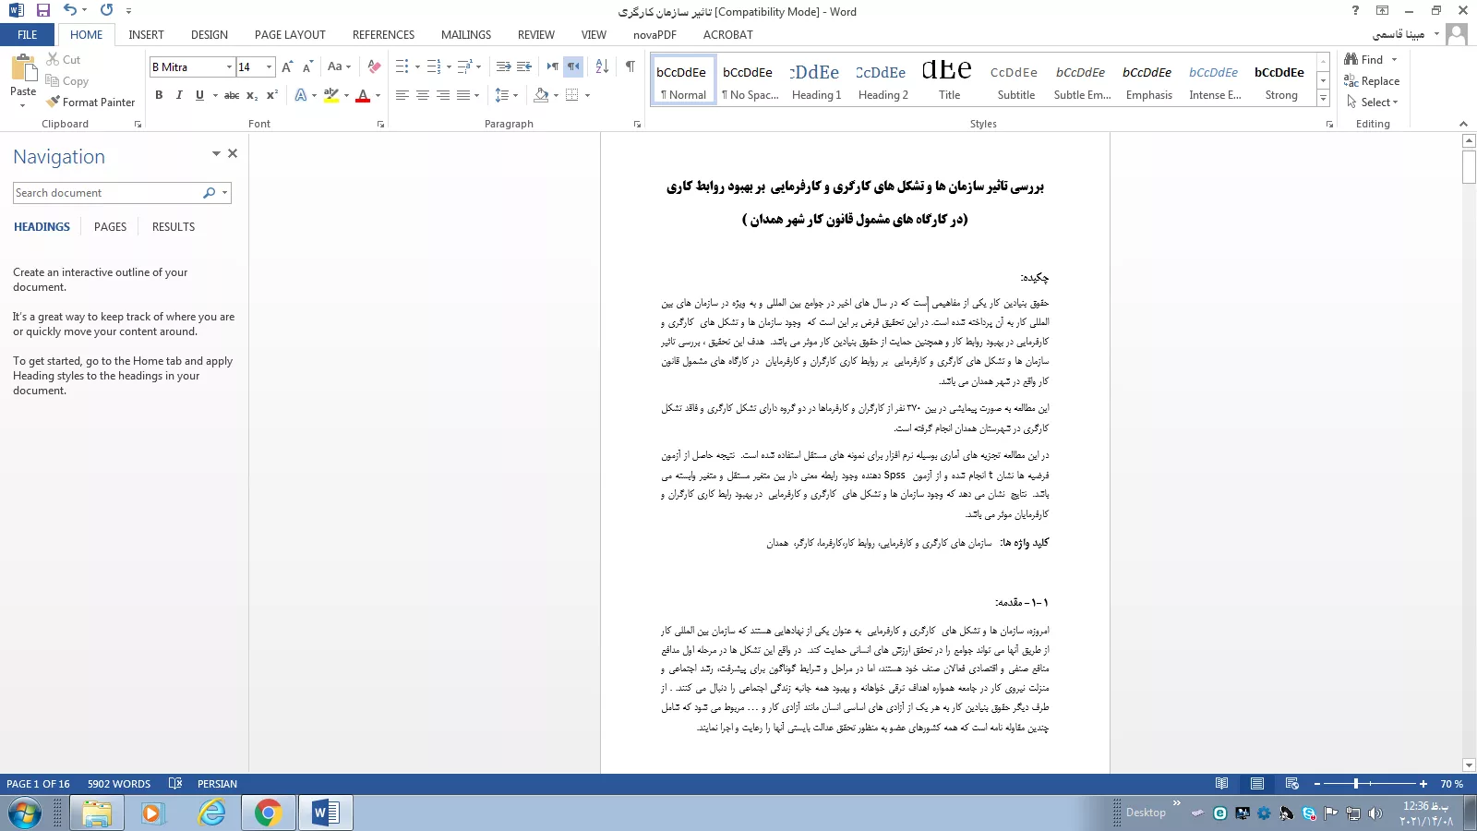1477x831 pixels.
Task: Click Decrease Indent icon
Action: tap(504, 66)
